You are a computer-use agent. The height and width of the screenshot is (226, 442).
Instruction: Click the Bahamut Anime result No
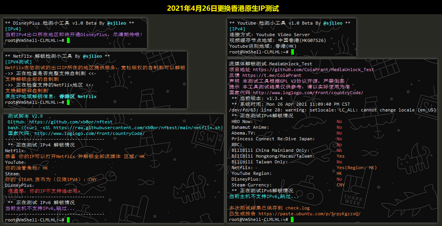tap(339, 127)
